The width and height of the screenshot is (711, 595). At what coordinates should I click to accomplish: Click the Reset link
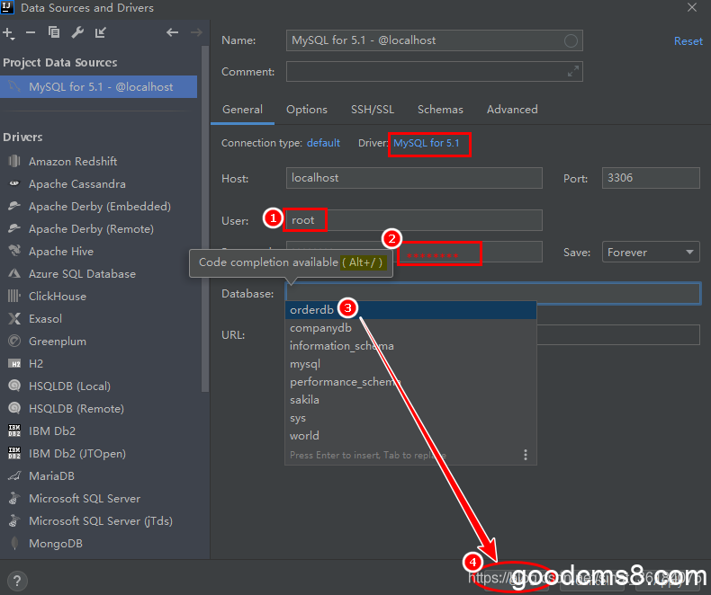click(x=688, y=41)
